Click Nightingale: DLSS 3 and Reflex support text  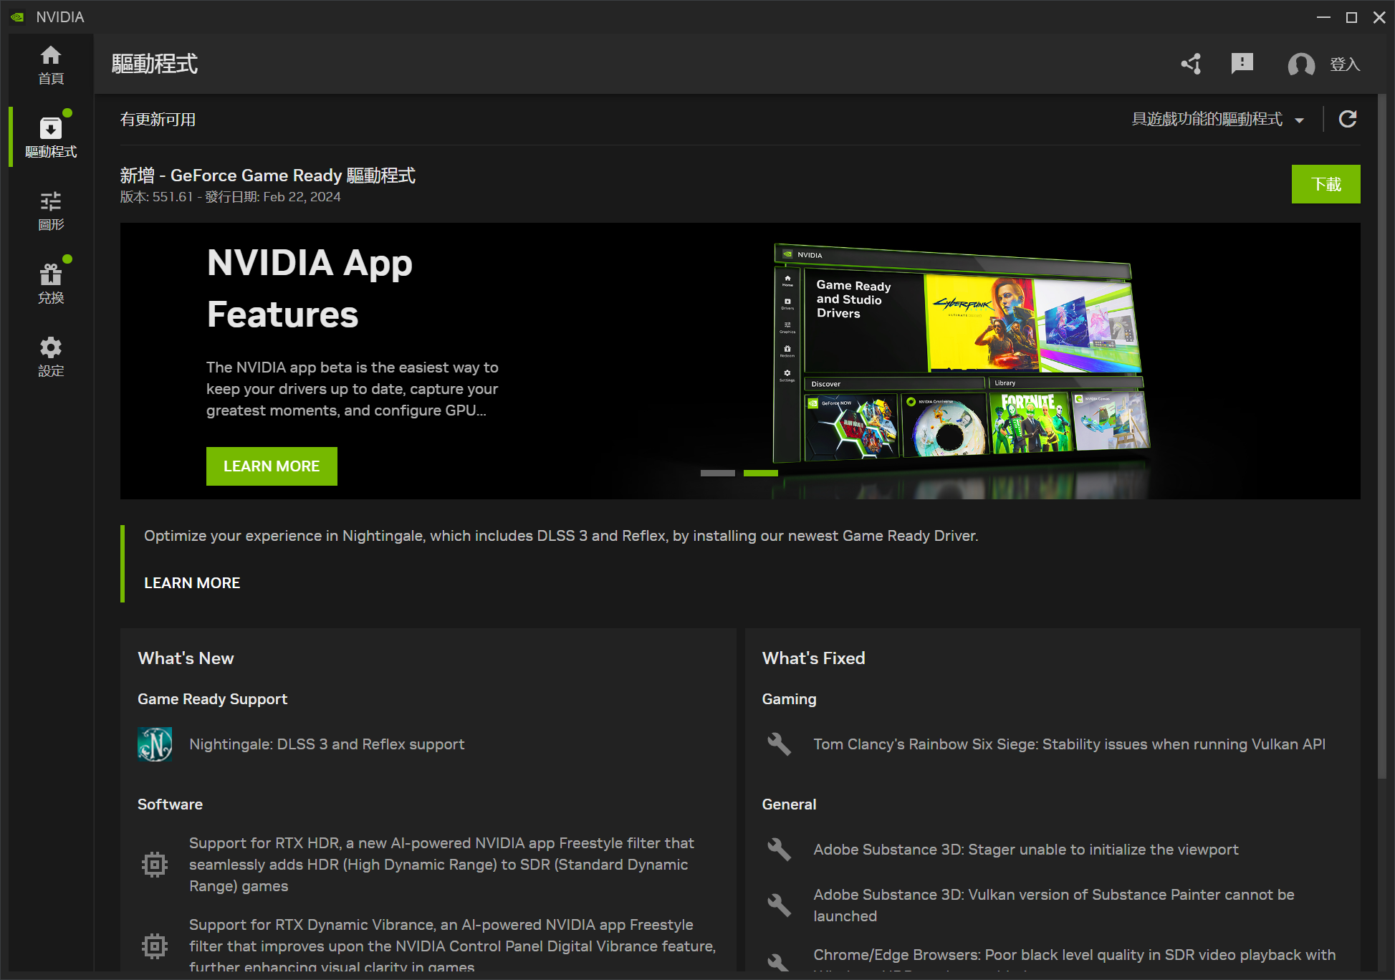[327, 744]
